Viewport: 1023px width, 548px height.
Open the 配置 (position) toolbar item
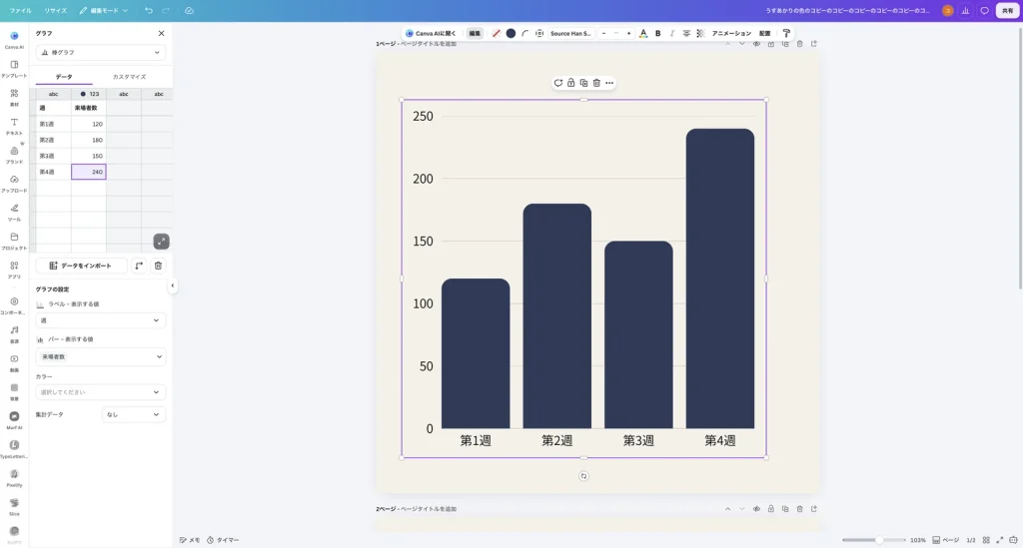pos(764,33)
